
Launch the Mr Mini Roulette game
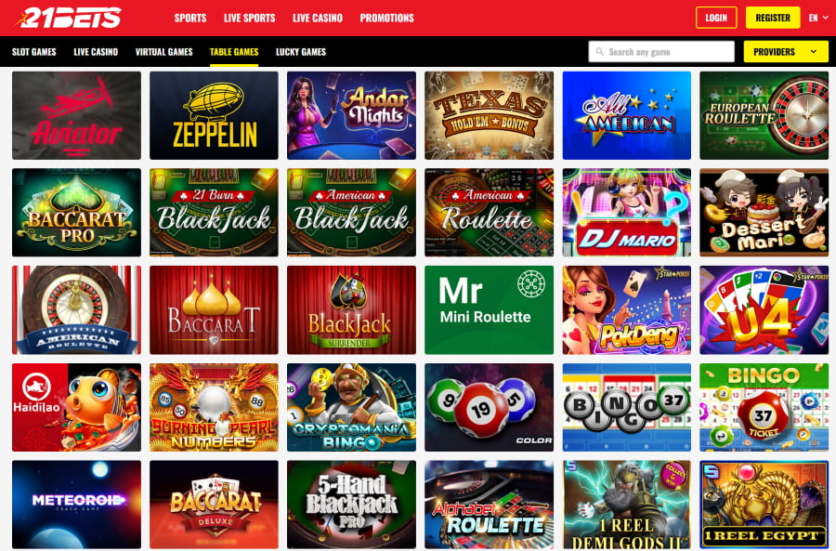(489, 310)
